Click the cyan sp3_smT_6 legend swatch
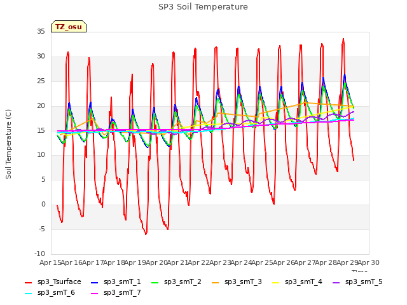407x305 pixels. (x=28, y=294)
